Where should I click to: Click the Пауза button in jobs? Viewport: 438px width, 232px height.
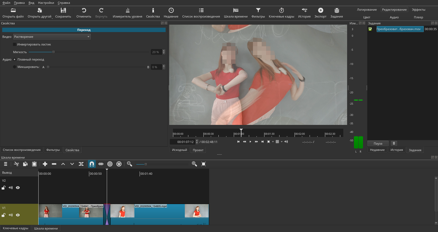point(378,143)
